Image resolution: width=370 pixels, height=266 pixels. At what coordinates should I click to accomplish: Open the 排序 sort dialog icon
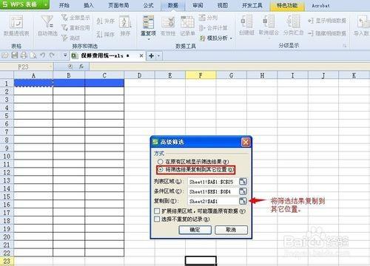[x=125, y=21]
